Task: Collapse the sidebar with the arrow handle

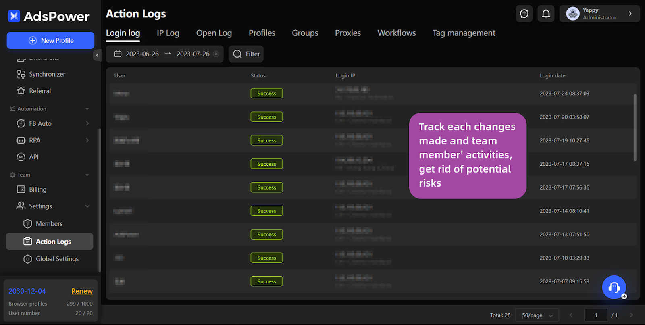Action: point(97,55)
